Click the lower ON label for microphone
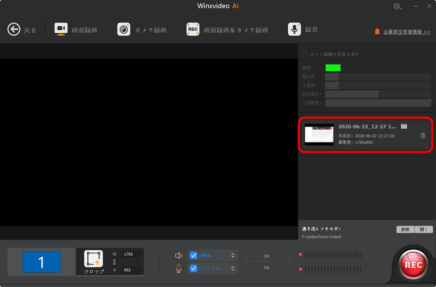This screenshot has width=436, height=287. tap(266, 268)
